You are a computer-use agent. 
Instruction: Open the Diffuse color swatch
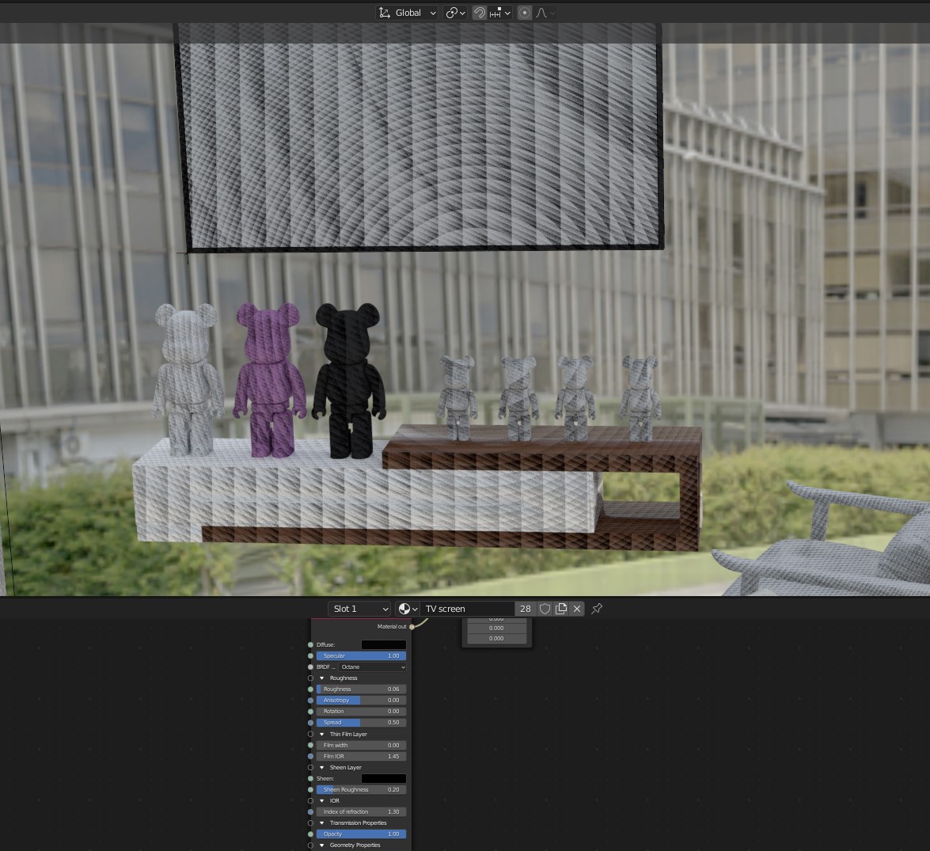(x=384, y=644)
